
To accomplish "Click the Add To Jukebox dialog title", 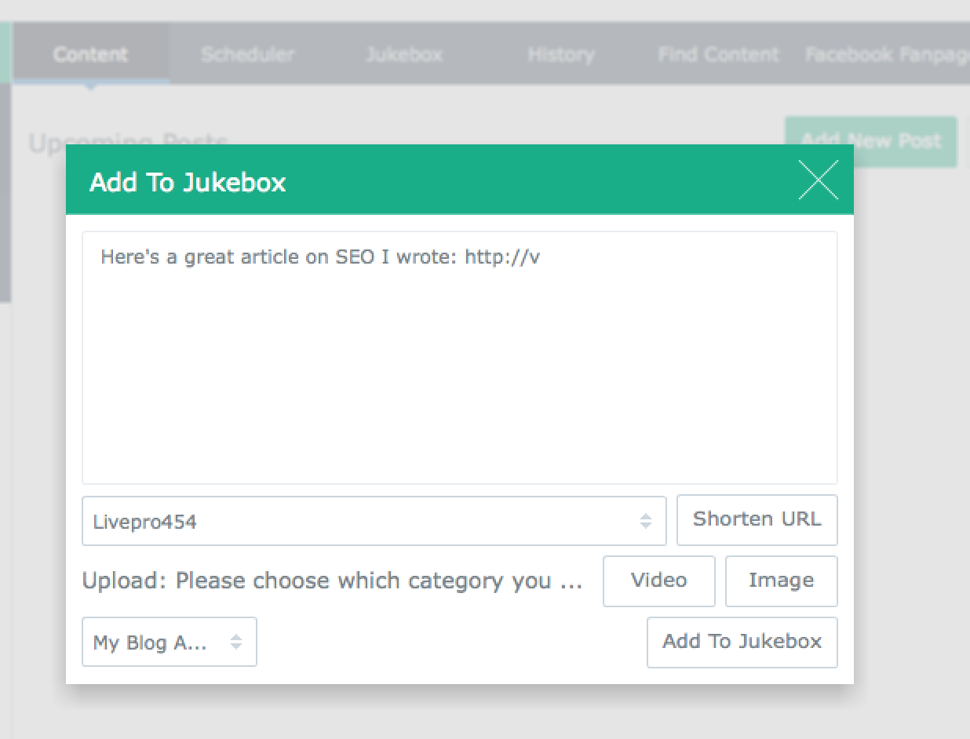I will click(x=188, y=182).
